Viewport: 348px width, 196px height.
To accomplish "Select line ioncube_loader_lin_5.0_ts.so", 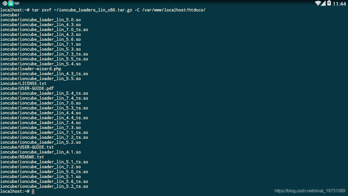I will pyautogui.click(x=44, y=172).
